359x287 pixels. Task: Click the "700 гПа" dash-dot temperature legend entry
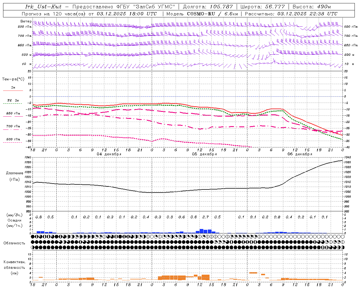(13, 126)
